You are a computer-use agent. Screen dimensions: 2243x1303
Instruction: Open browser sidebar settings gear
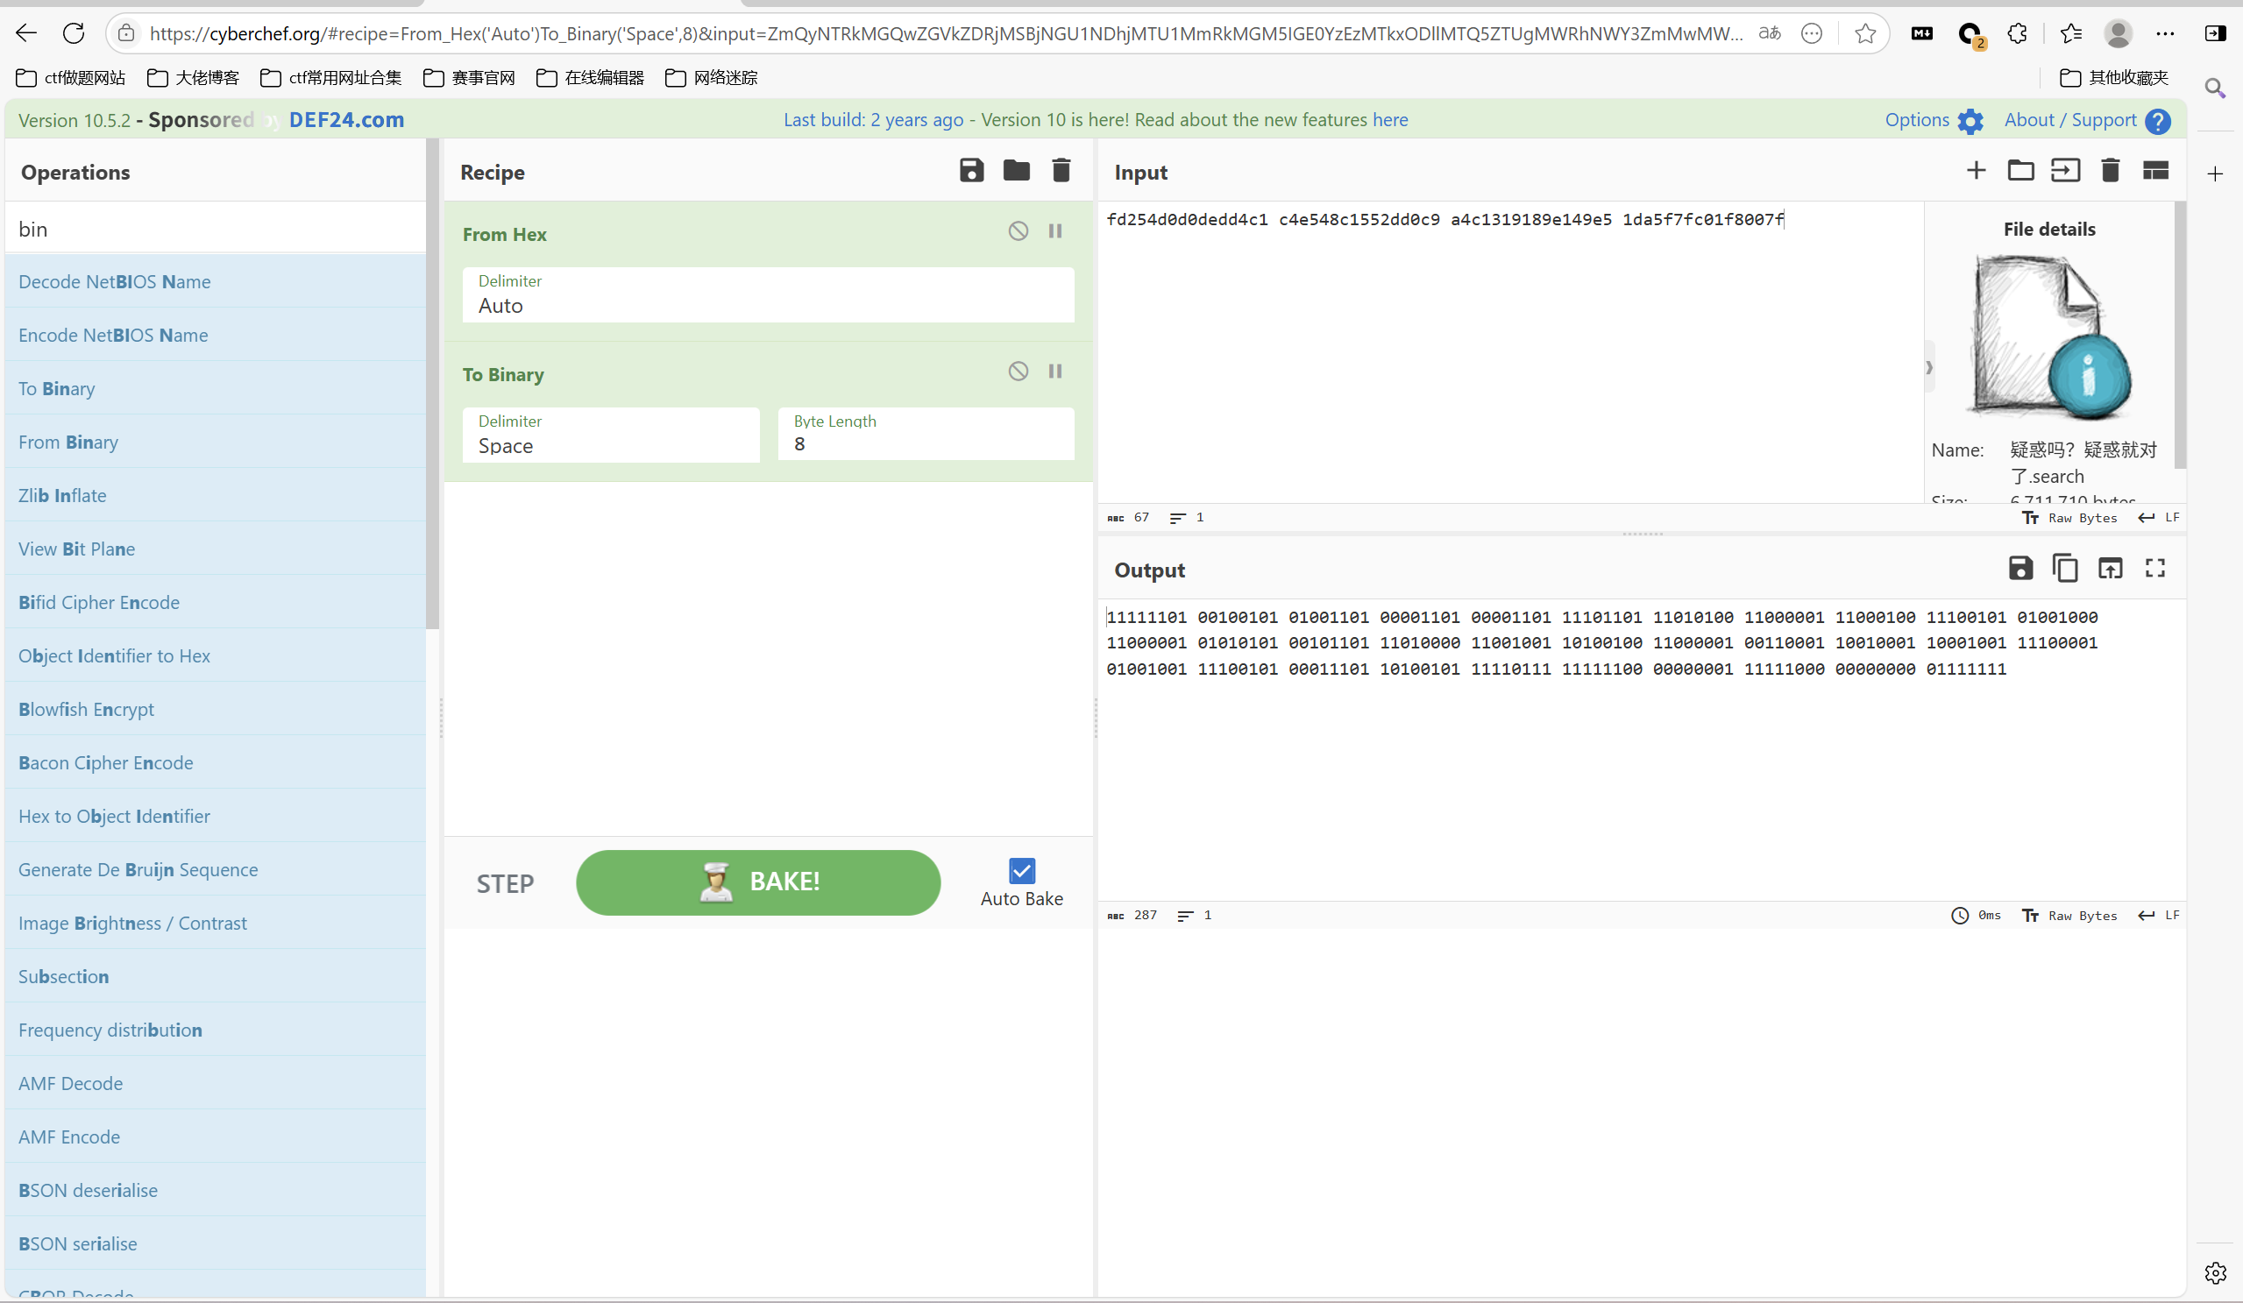(2216, 1272)
